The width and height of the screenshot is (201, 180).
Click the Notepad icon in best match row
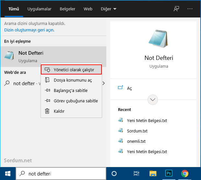pos(9,56)
